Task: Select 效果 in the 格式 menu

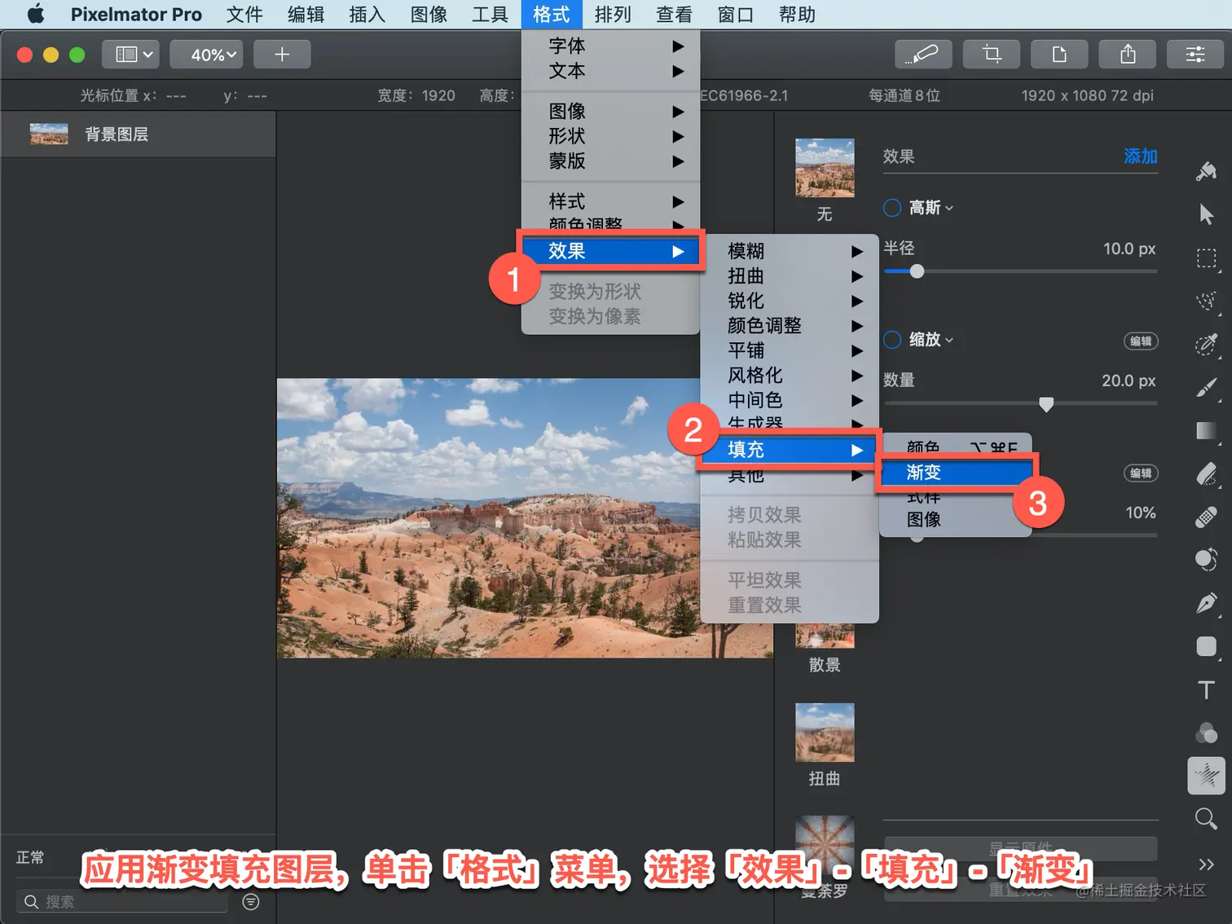Action: point(610,251)
